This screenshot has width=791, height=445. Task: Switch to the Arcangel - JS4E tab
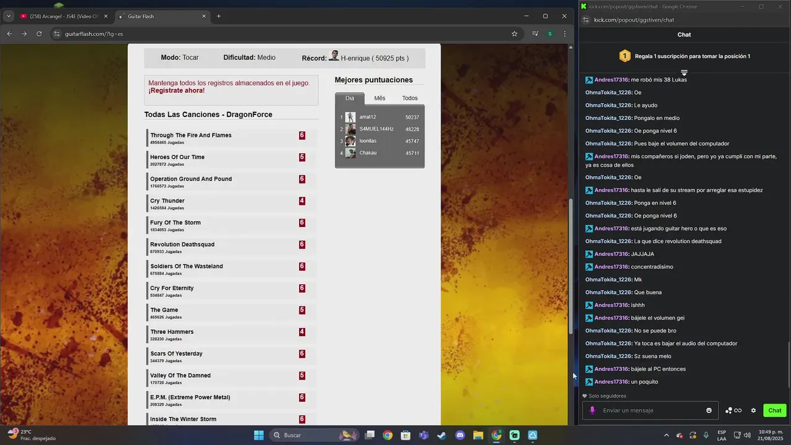[x=64, y=16]
